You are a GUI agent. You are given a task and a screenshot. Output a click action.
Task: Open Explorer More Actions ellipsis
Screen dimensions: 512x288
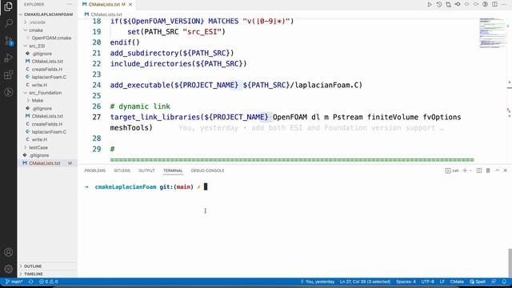coord(70,4)
